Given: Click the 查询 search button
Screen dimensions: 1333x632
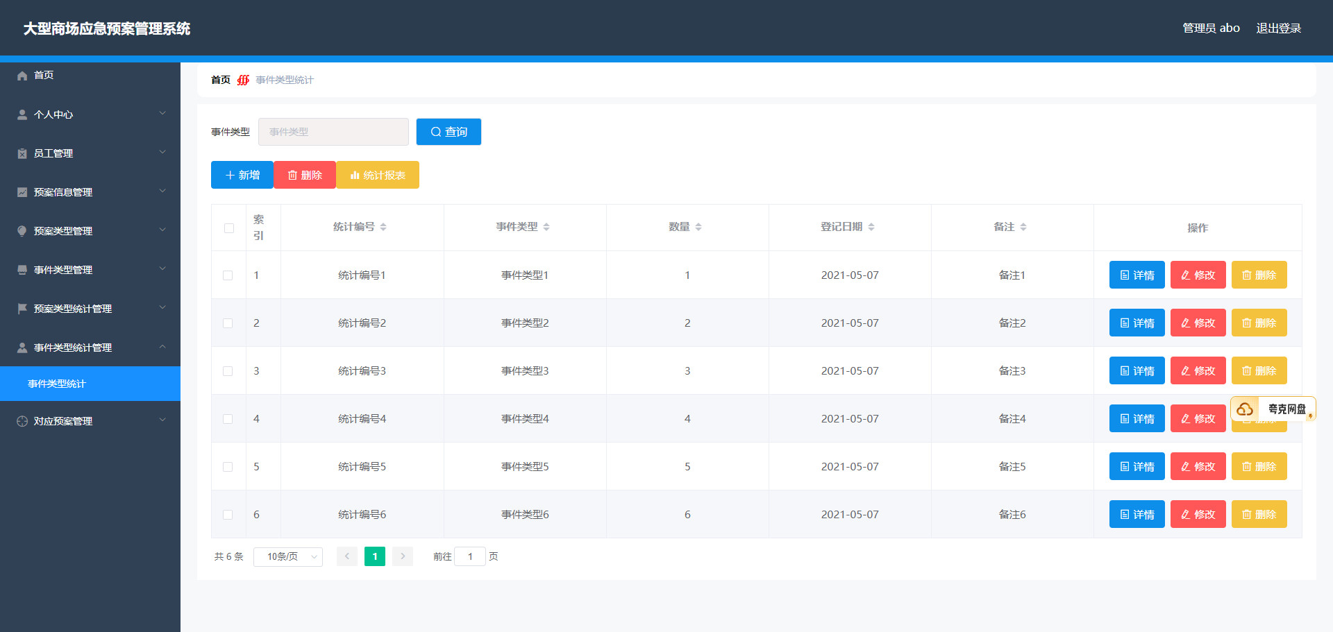Looking at the screenshot, I should pyautogui.click(x=448, y=132).
